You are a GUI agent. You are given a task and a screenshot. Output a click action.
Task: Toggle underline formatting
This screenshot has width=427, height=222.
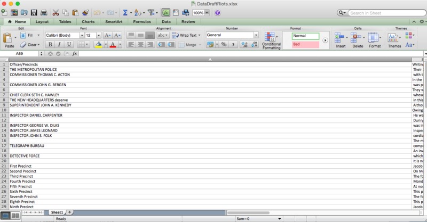click(69, 44)
